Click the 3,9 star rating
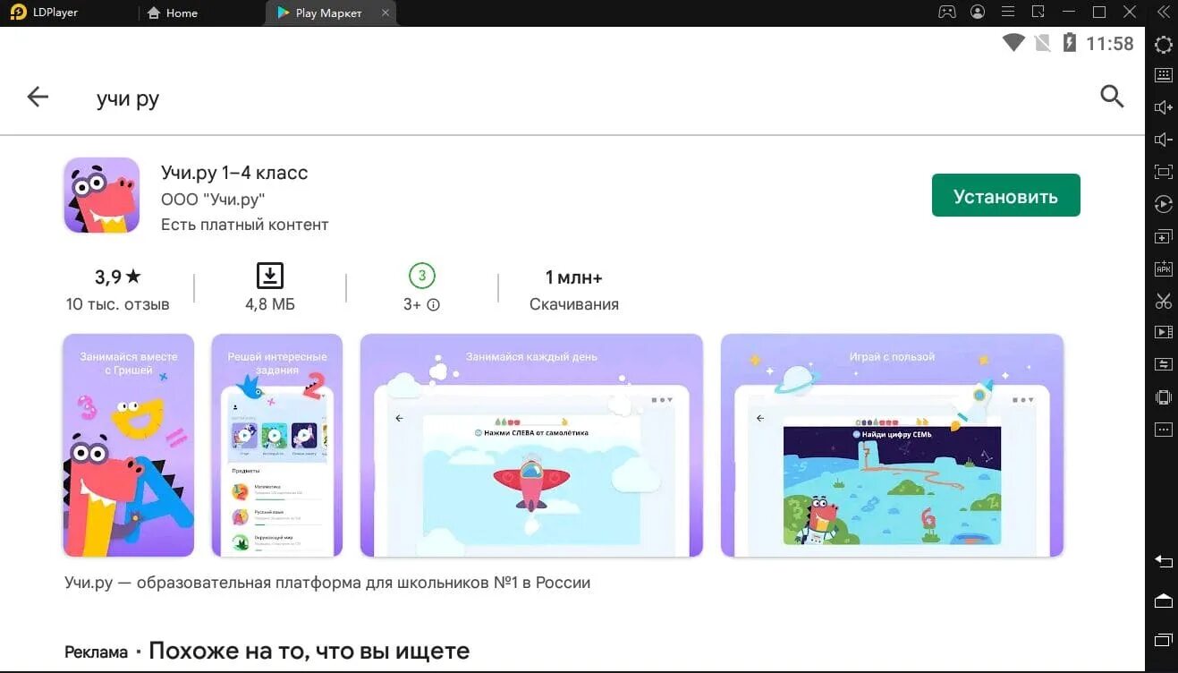 (x=118, y=277)
